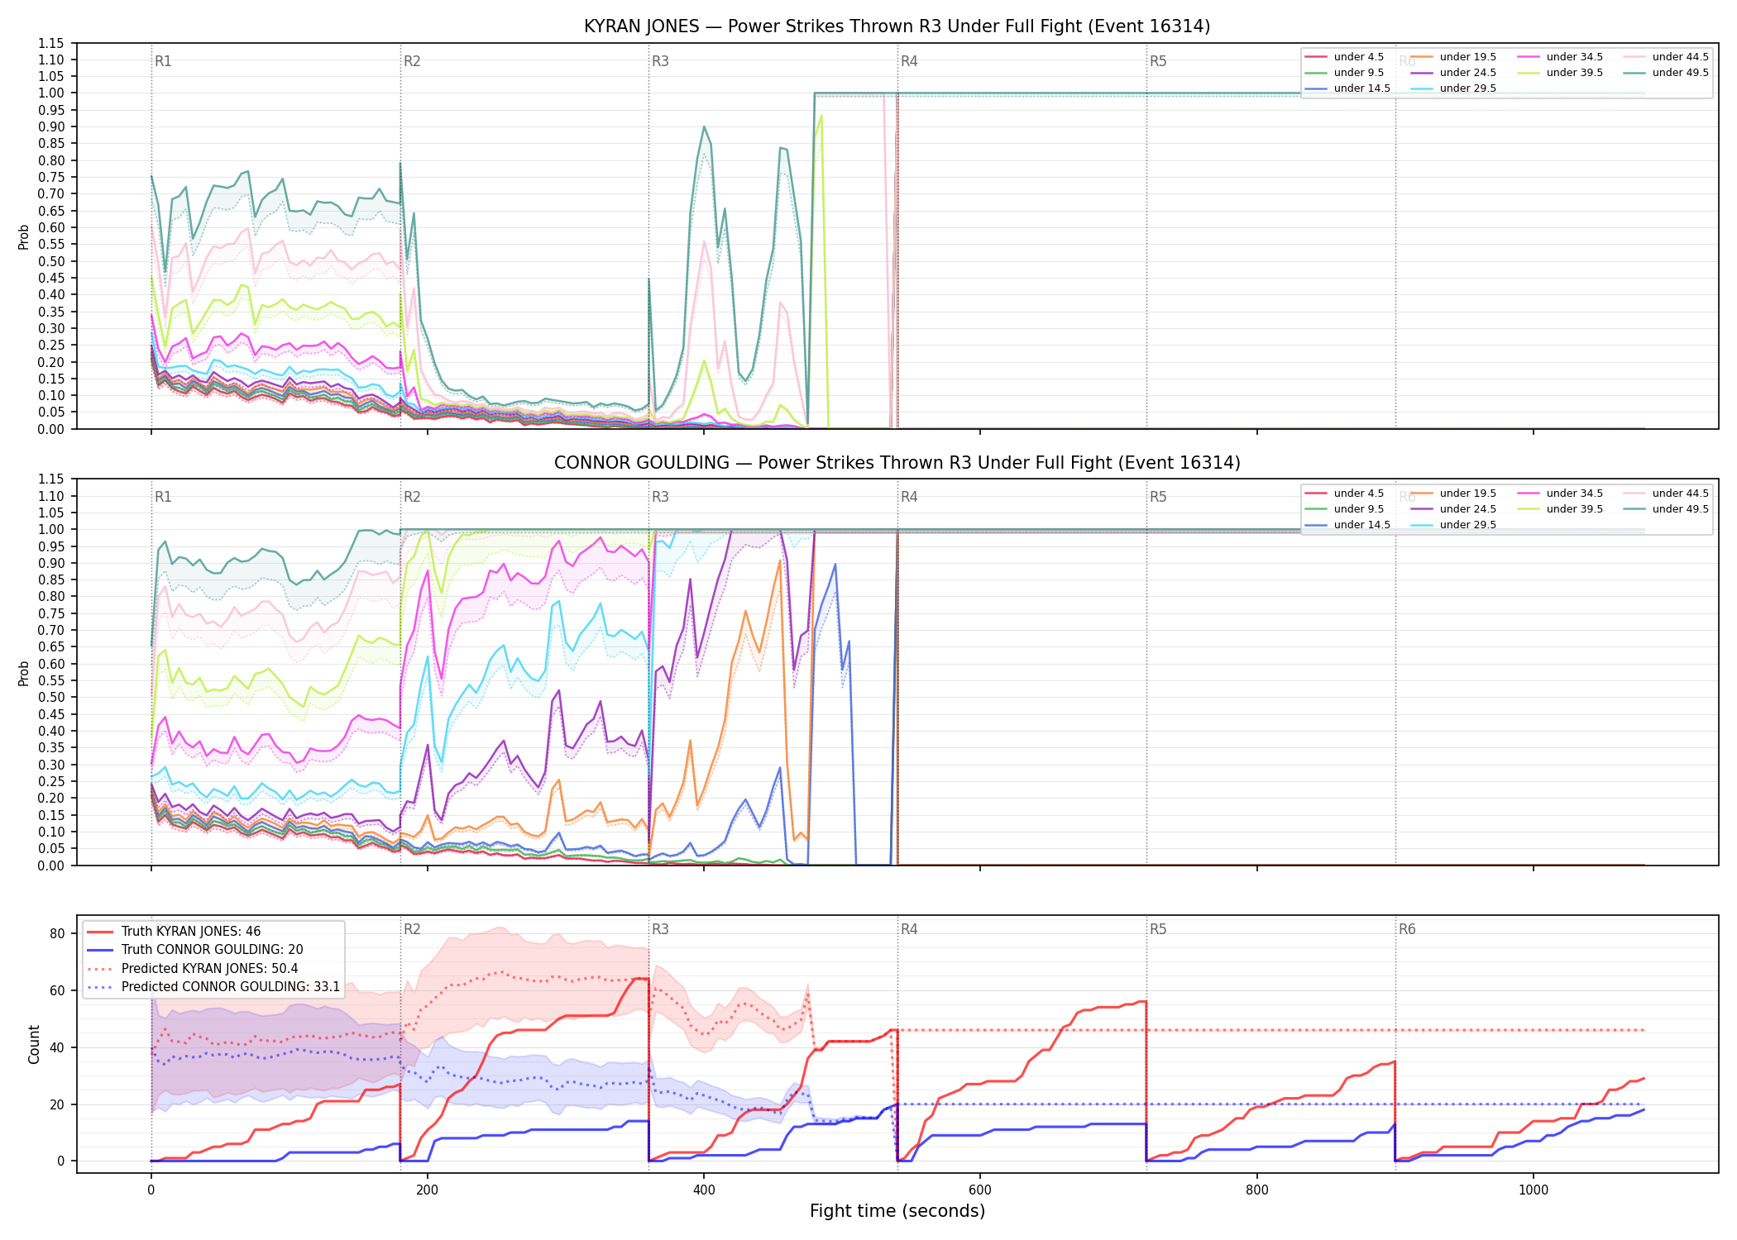1737x1240 pixels.
Task: Click the R4 marker on Kyran Jones chart
Action: (x=909, y=61)
